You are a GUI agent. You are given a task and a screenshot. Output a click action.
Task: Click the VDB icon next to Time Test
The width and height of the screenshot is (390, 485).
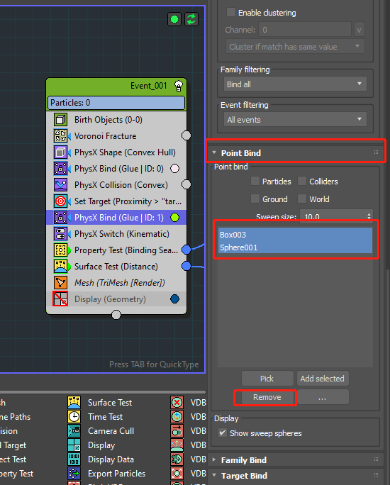pyautogui.click(x=177, y=417)
